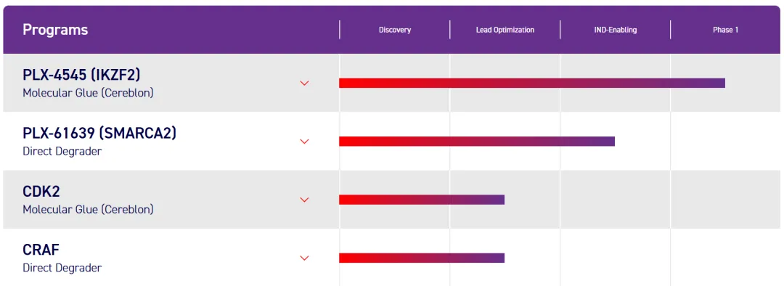The width and height of the screenshot is (784, 286).
Task: Click the PLX-4545 progress bar reaching Phase 1
Action: tap(532, 83)
